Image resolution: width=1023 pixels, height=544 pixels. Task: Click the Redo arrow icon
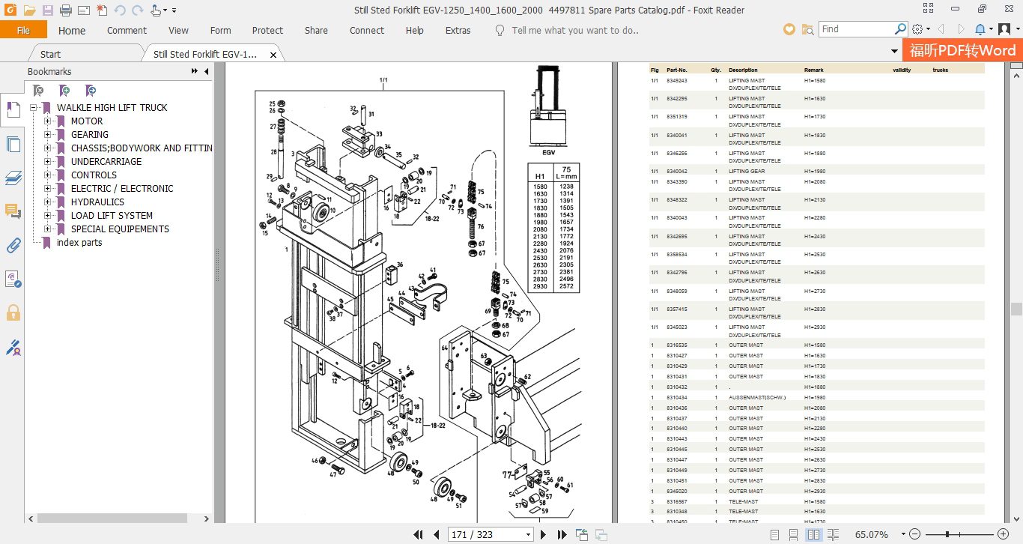tap(138, 10)
